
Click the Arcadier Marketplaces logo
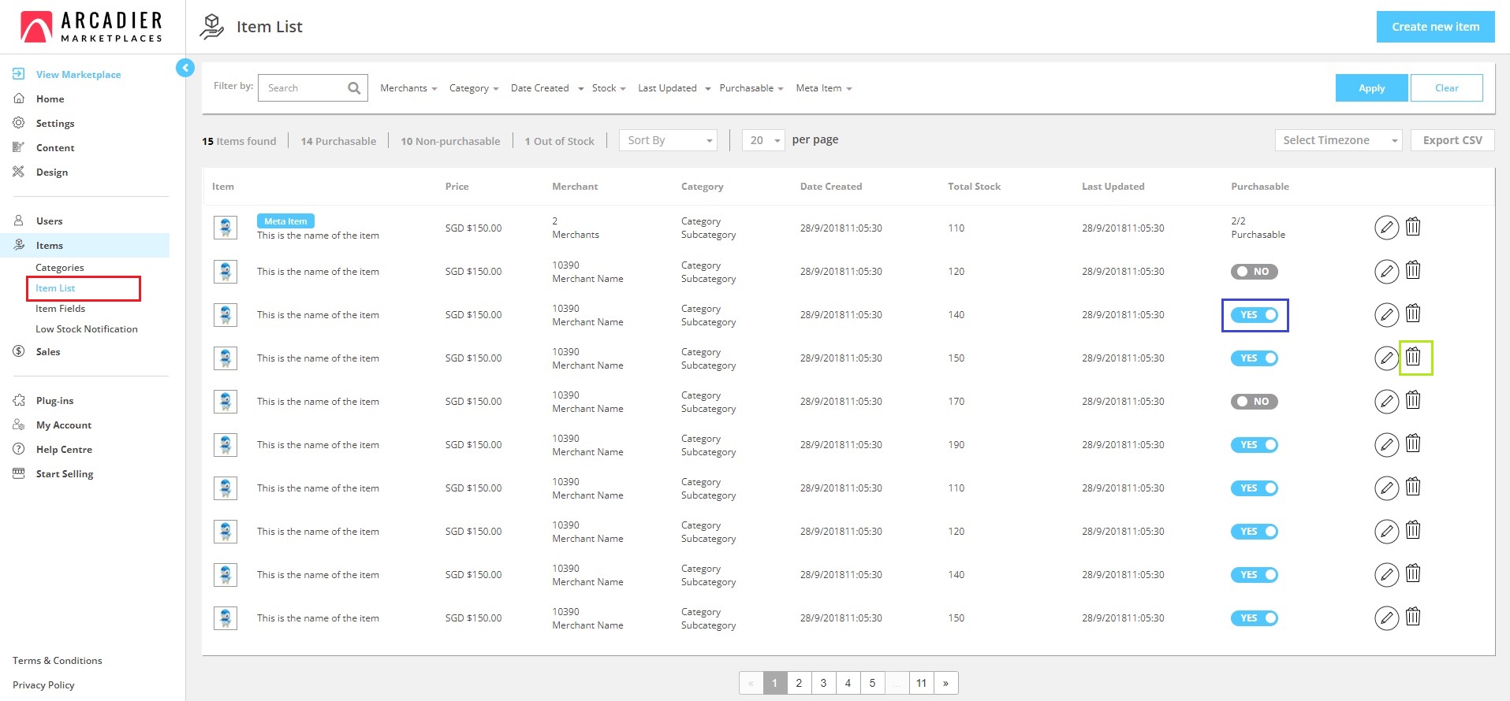pos(91,27)
